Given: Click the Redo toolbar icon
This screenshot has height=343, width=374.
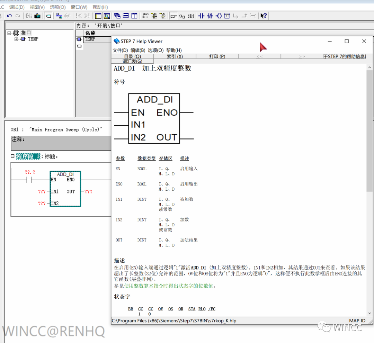Looking at the screenshot, I should point(18,16).
